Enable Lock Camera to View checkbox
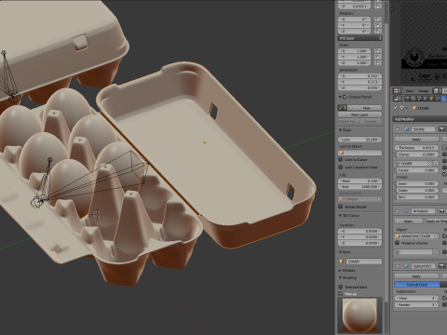The width and height of the screenshot is (447, 335). (341, 167)
